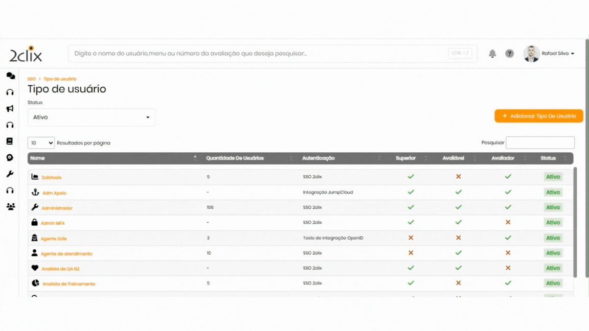Open the Rafael Silva user menu
589x331 pixels.
pyautogui.click(x=557, y=54)
